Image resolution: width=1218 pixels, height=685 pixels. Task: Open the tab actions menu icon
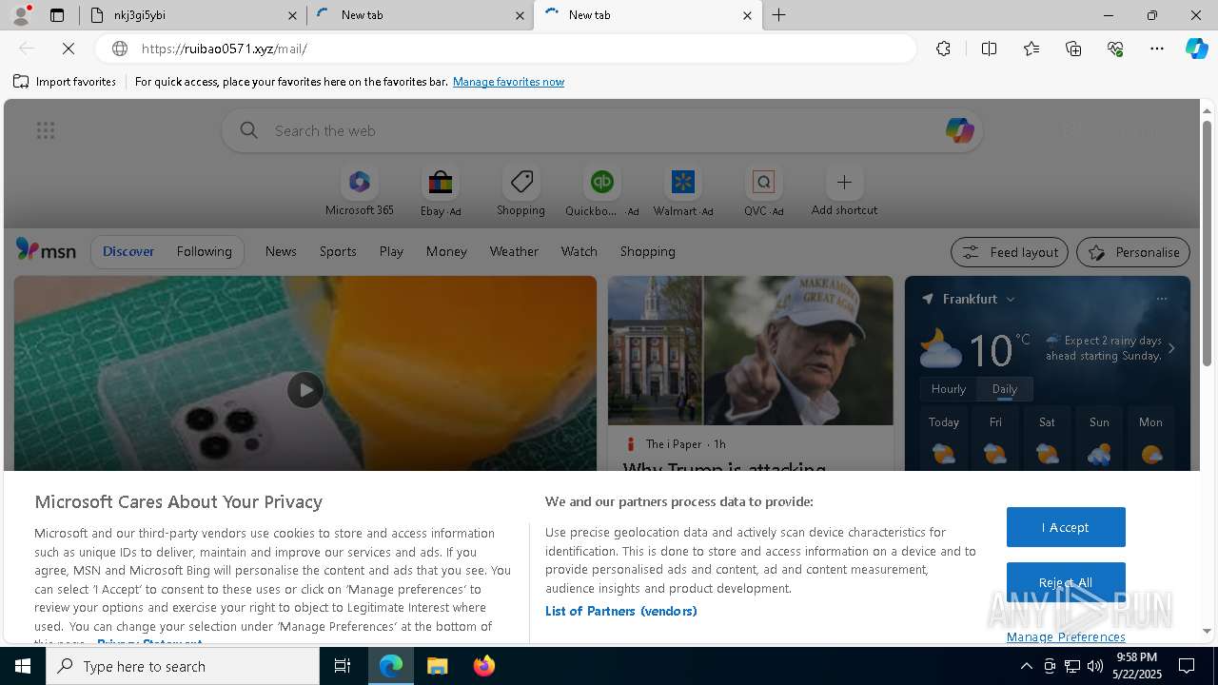click(x=57, y=15)
